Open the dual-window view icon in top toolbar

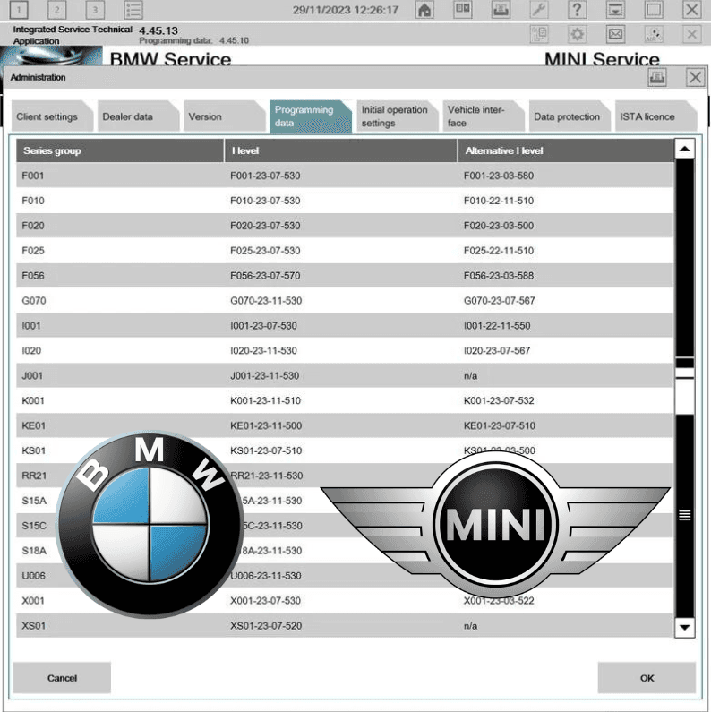pyautogui.click(x=463, y=10)
